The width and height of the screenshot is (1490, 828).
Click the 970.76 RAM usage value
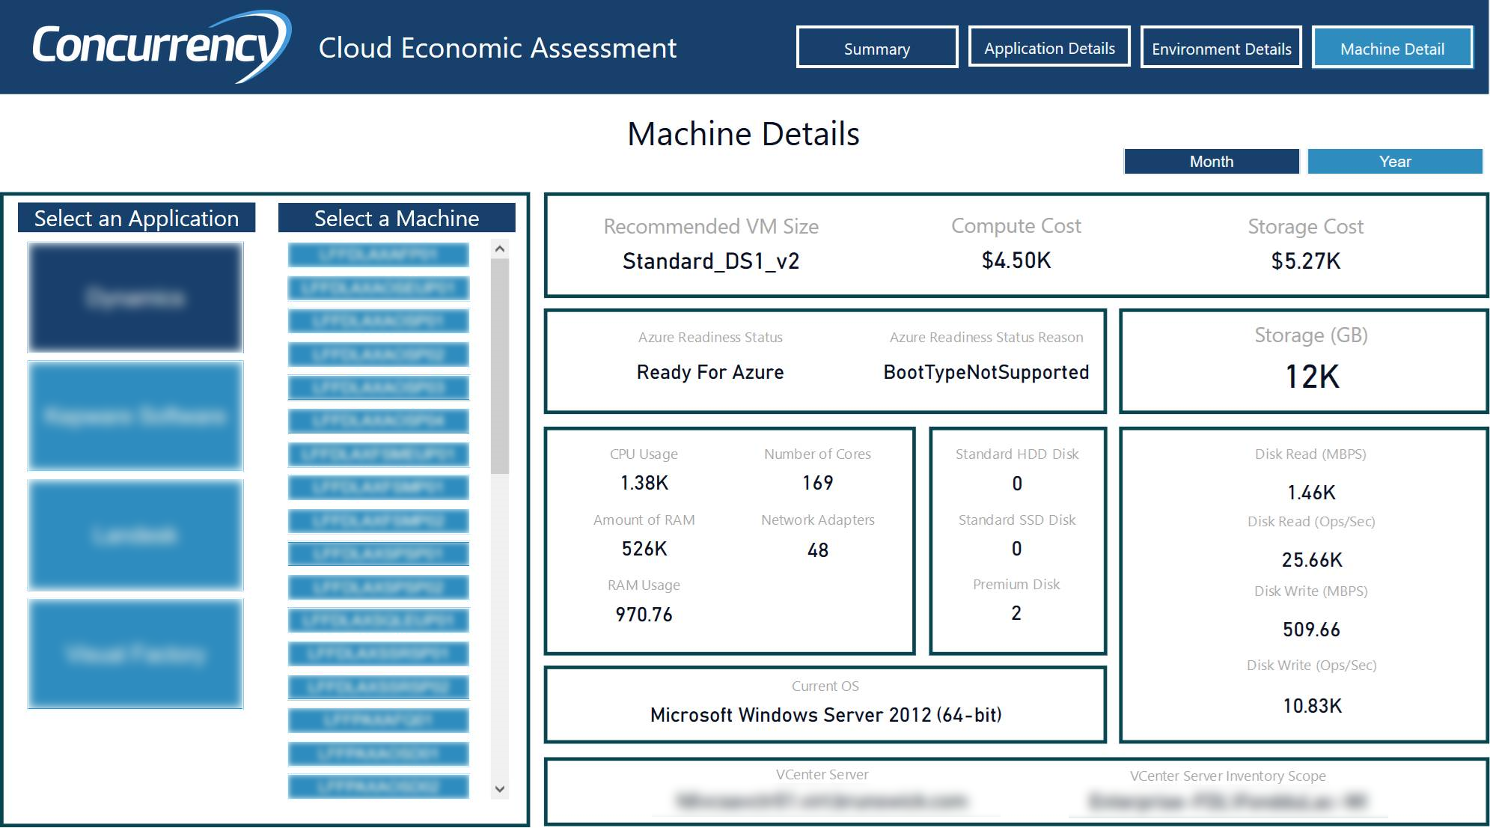[x=644, y=615]
